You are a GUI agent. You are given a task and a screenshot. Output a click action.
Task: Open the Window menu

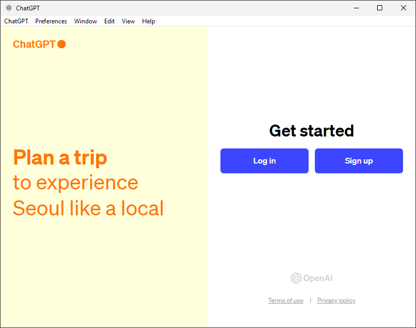86,21
